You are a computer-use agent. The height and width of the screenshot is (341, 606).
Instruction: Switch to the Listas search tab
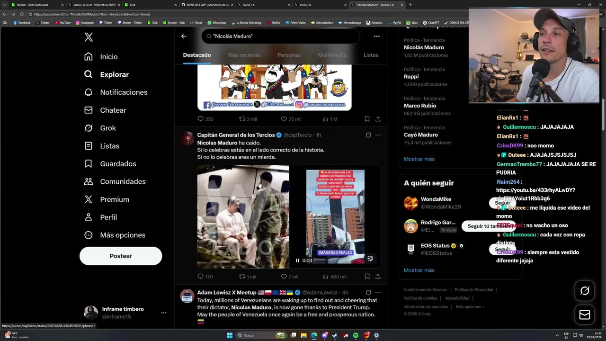click(x=371, y=55)
